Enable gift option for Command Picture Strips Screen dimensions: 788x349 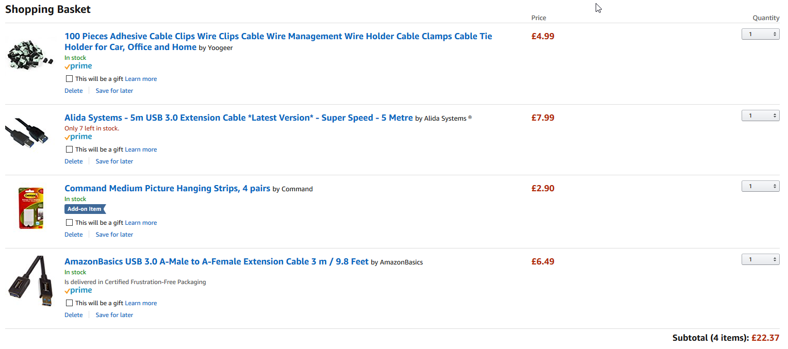tap(69, 223)
